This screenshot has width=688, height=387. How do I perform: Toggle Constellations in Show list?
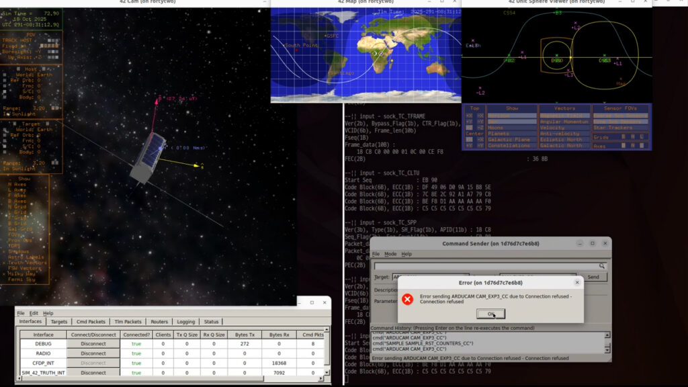(511, 145)
